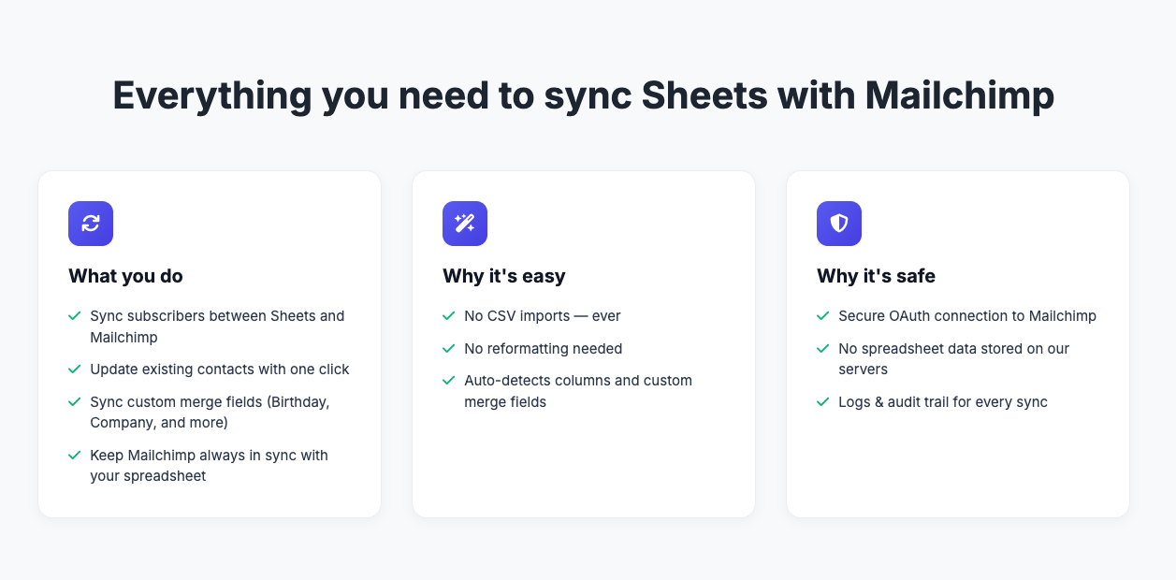Image resolution: width=1176 pixels, height=580 pixels.
Task: Click the page title about syncing Sheets with Mailchimp
Action: click(x=583, y=94)
